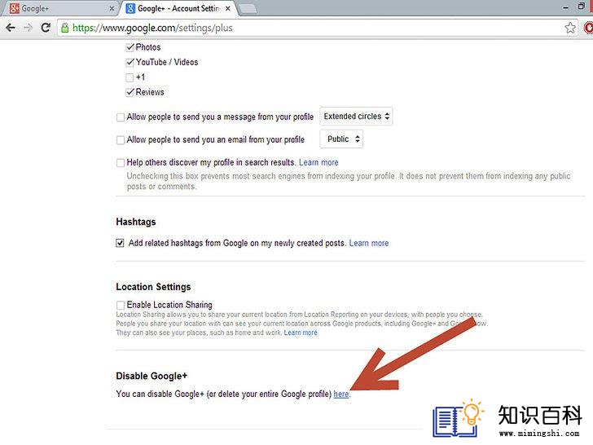Check the +1 checkbox
This screenshot has height=445, width=593.
pyautogui.click(x=130, y=77)
